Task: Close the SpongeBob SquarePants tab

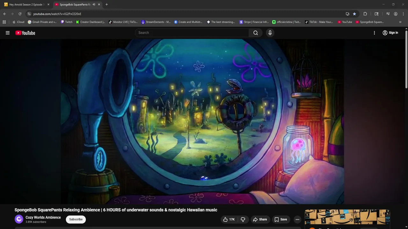Action: tap(99, 4)
